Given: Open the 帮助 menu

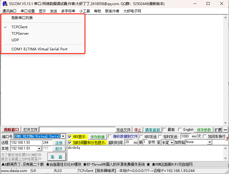Looking at the screenshot, I should (x=98, y=11).
